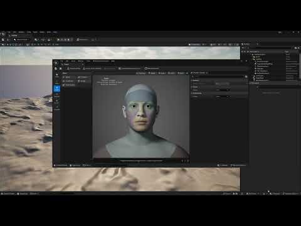This screenshot has width=301, height=226.
Task: Click the rightmost icon below the character viewport
Action: (188, 161)
